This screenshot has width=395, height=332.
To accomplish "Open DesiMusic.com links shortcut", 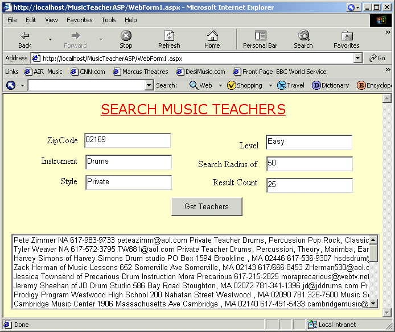I will coord(200,72).
